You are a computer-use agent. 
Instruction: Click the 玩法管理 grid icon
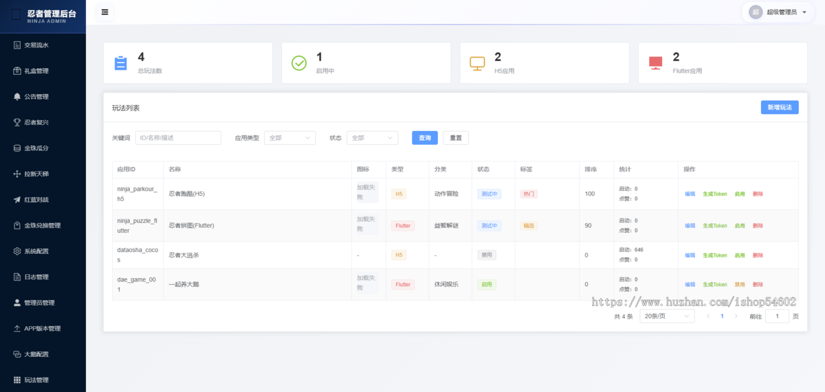[x=17, y=380]
